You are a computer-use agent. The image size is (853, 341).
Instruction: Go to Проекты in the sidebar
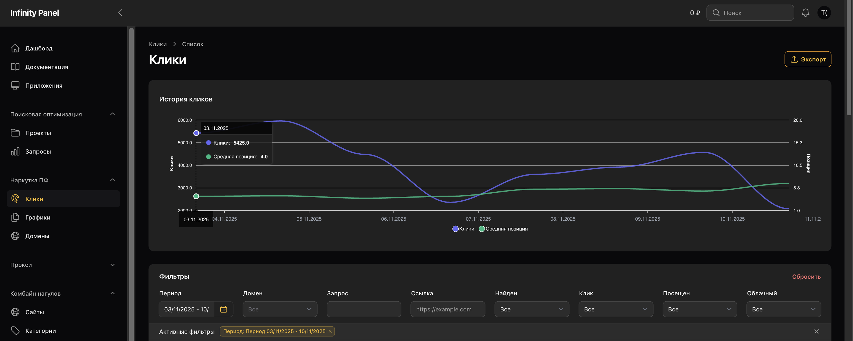[x=38, y=133]
